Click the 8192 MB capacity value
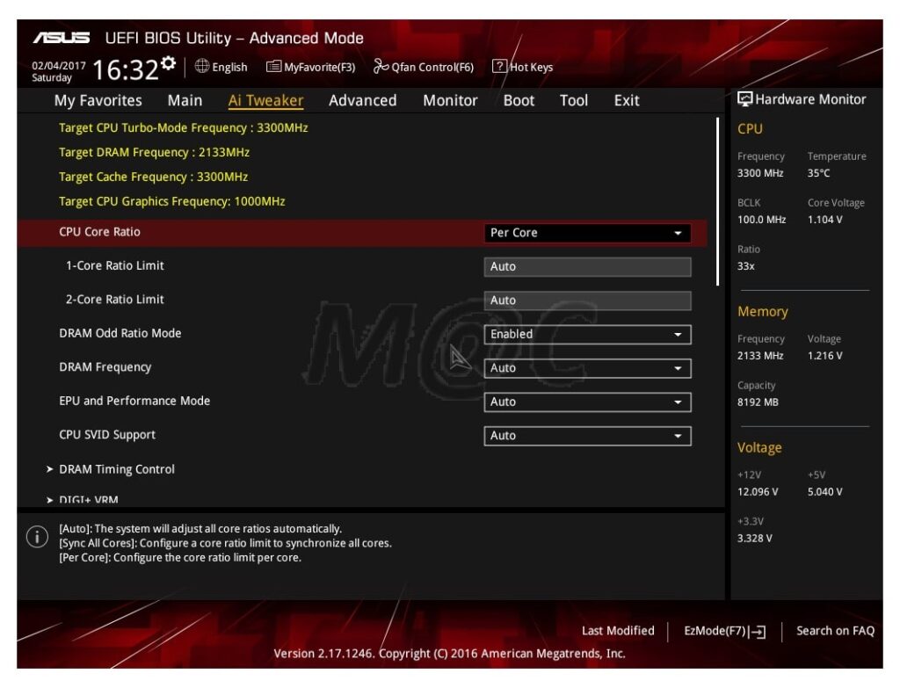 758,402
